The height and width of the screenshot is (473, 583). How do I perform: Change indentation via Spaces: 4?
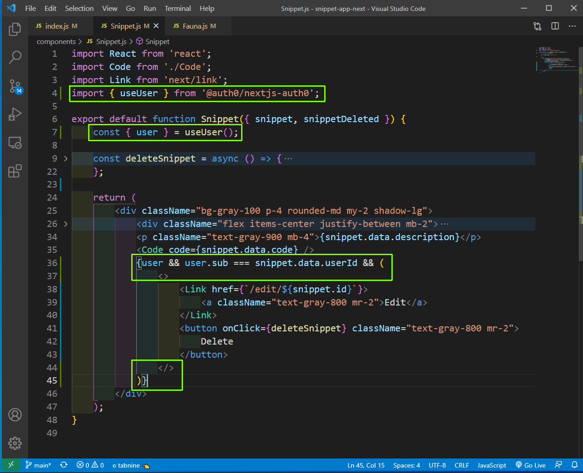406,465
